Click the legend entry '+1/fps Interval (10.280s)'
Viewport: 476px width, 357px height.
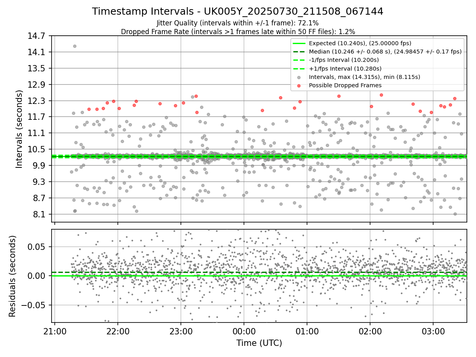pyautogui.click(x=344, y=68)
